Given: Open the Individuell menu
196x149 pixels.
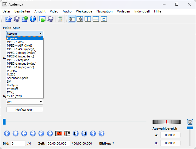Looking at the screenshot, I should tap(142, 11).
